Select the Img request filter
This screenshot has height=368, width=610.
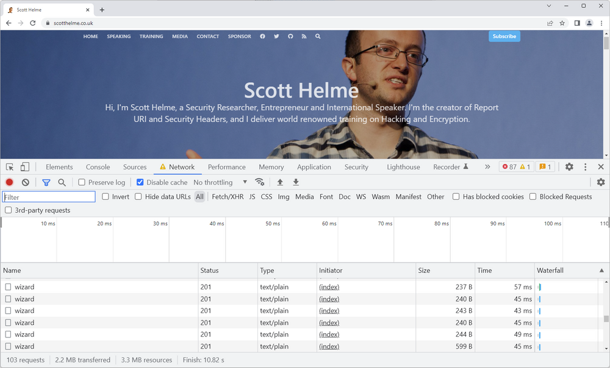coord(283,197)
